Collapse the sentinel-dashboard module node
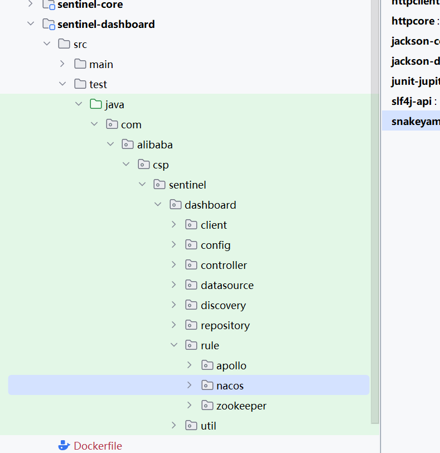 tap(31, 23)
